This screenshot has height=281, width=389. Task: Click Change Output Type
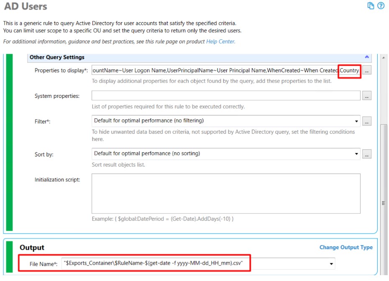[345, 247]
